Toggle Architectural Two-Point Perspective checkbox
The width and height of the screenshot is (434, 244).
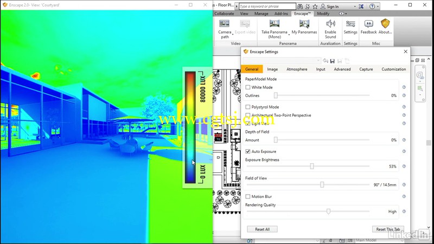(x=248, y=115)
